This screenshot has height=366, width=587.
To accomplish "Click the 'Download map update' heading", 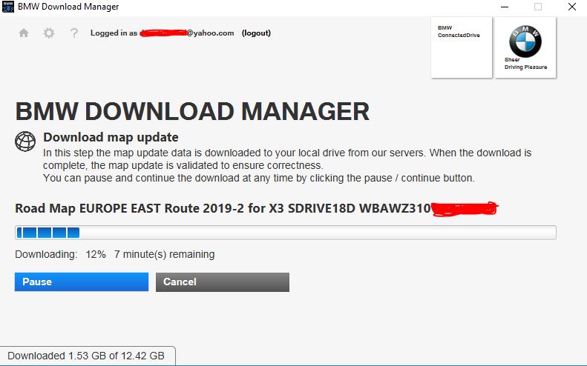I will click(x=111, y=137).
